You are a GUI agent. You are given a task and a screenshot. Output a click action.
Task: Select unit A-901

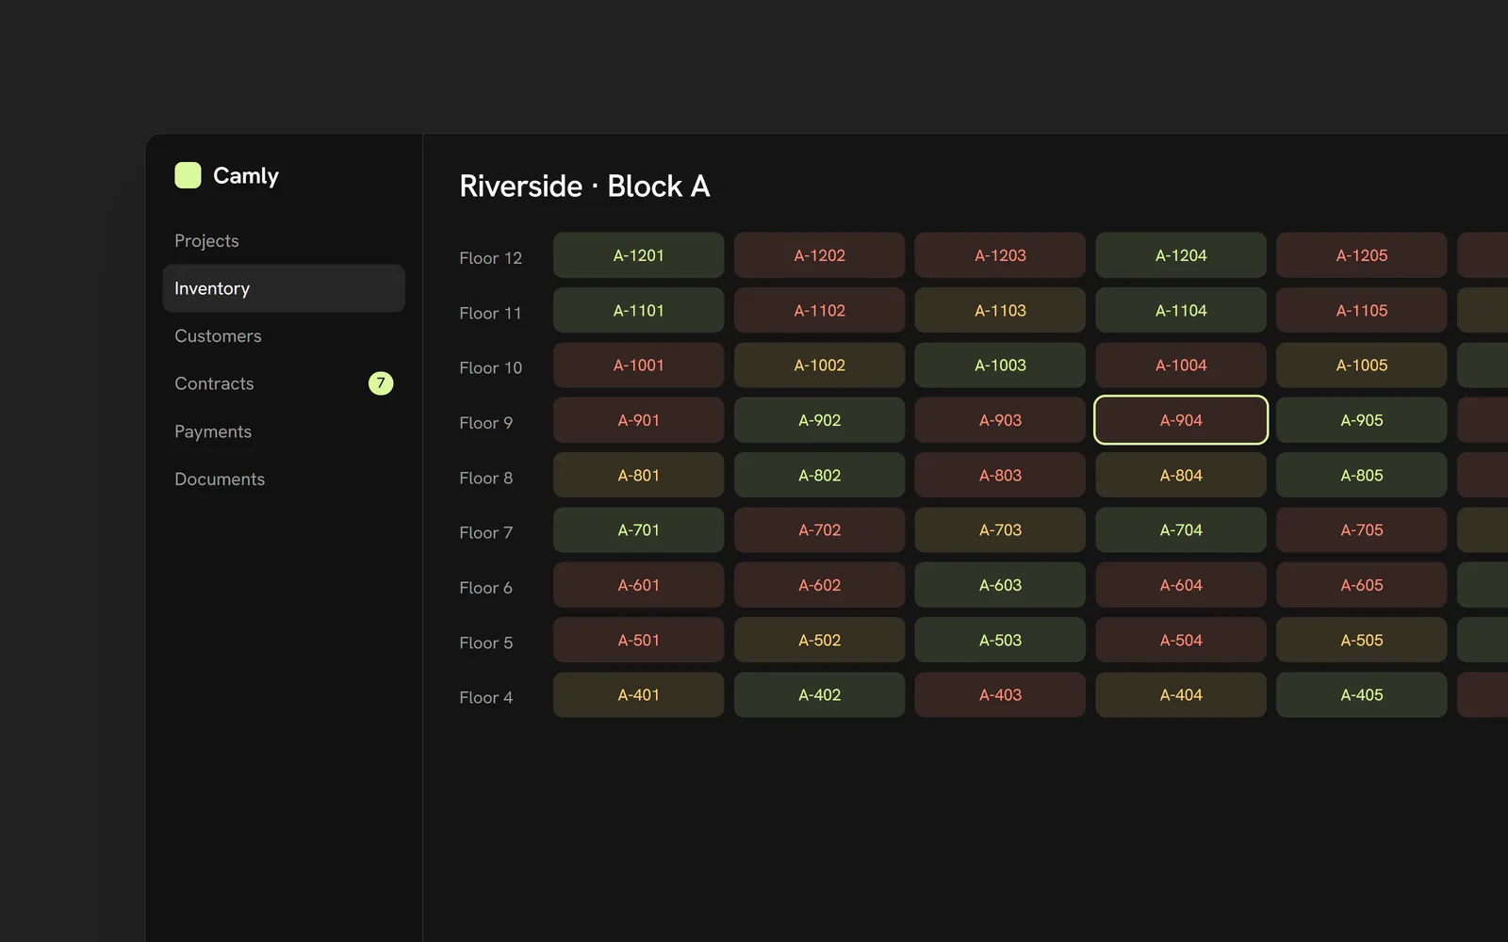[639, 420]
